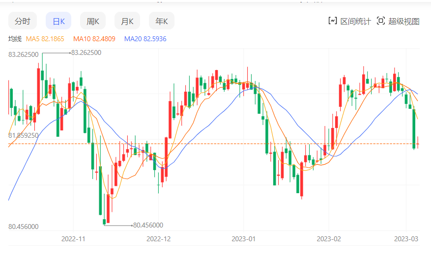Click the 83.262500 high price callout
The width and height of the screenshot is (431, 253).
pos(86,52)
